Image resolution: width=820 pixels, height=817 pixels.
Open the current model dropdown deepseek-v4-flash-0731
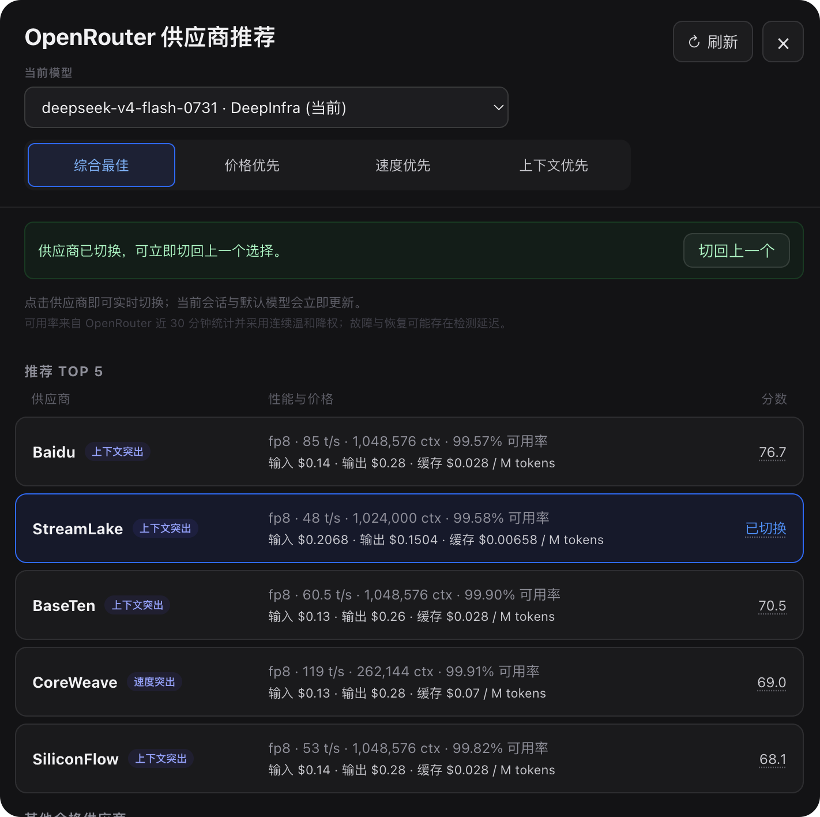(266, 107)
